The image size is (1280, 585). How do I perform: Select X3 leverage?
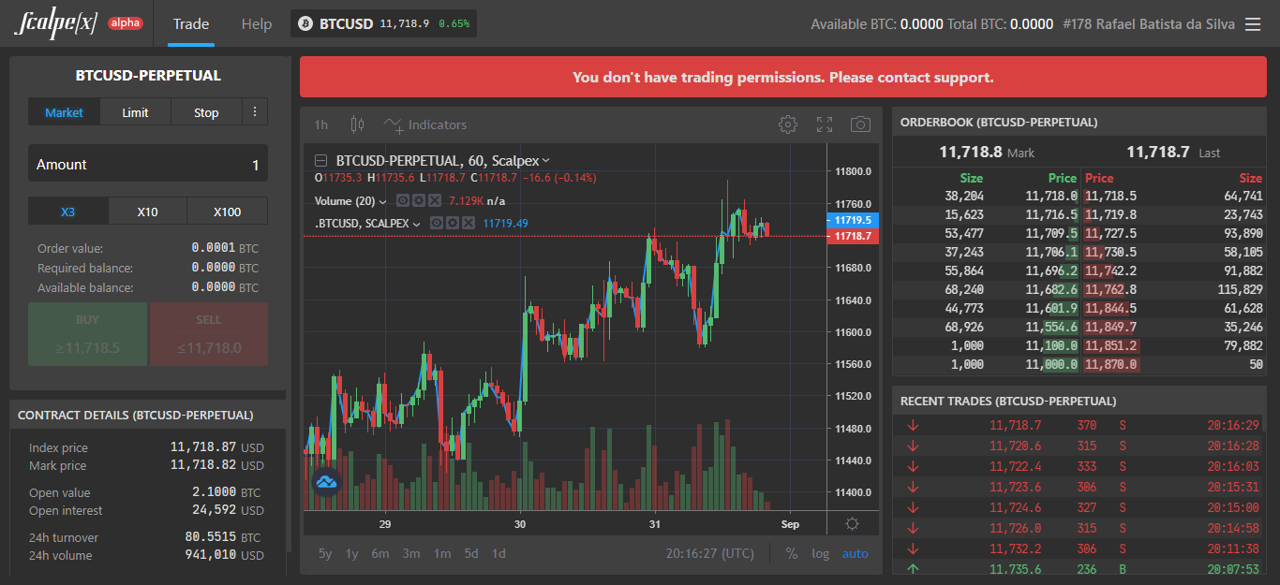click(x=68, y=212)
